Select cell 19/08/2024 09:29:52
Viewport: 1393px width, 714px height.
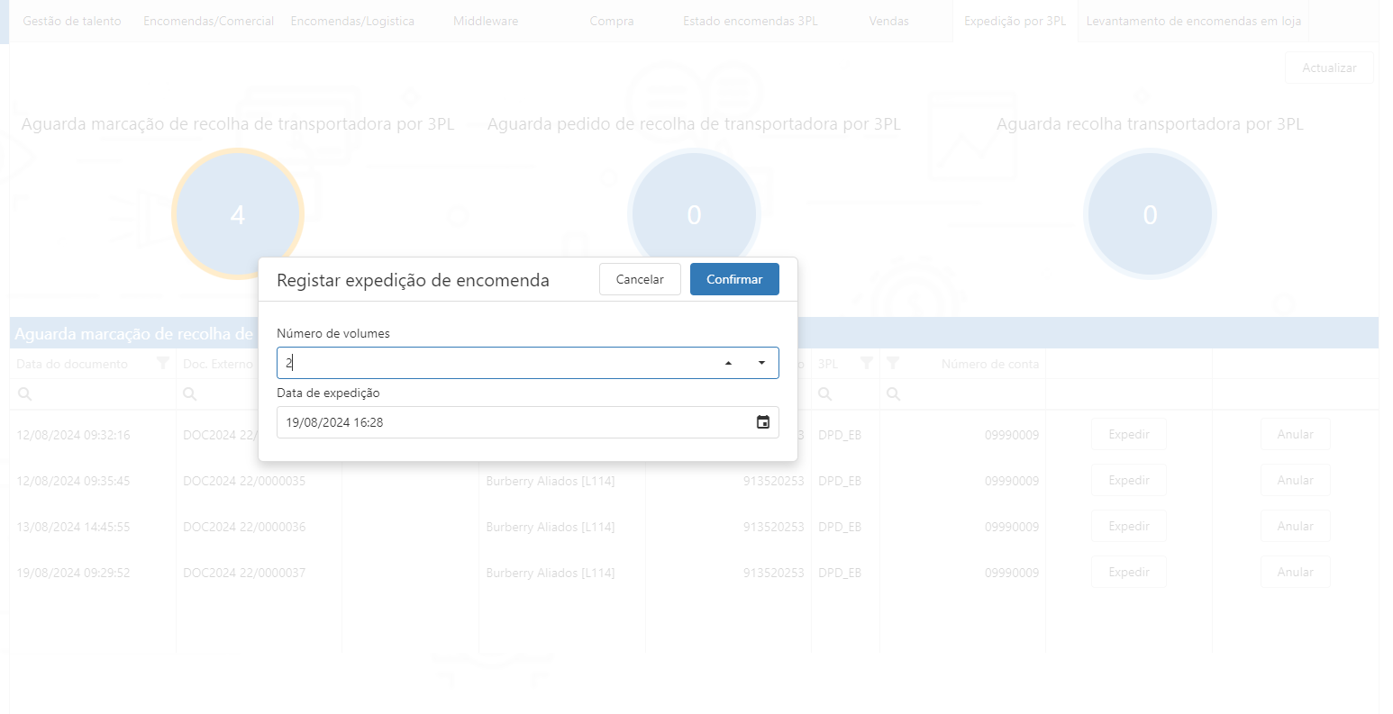click(x=73, y=573)
